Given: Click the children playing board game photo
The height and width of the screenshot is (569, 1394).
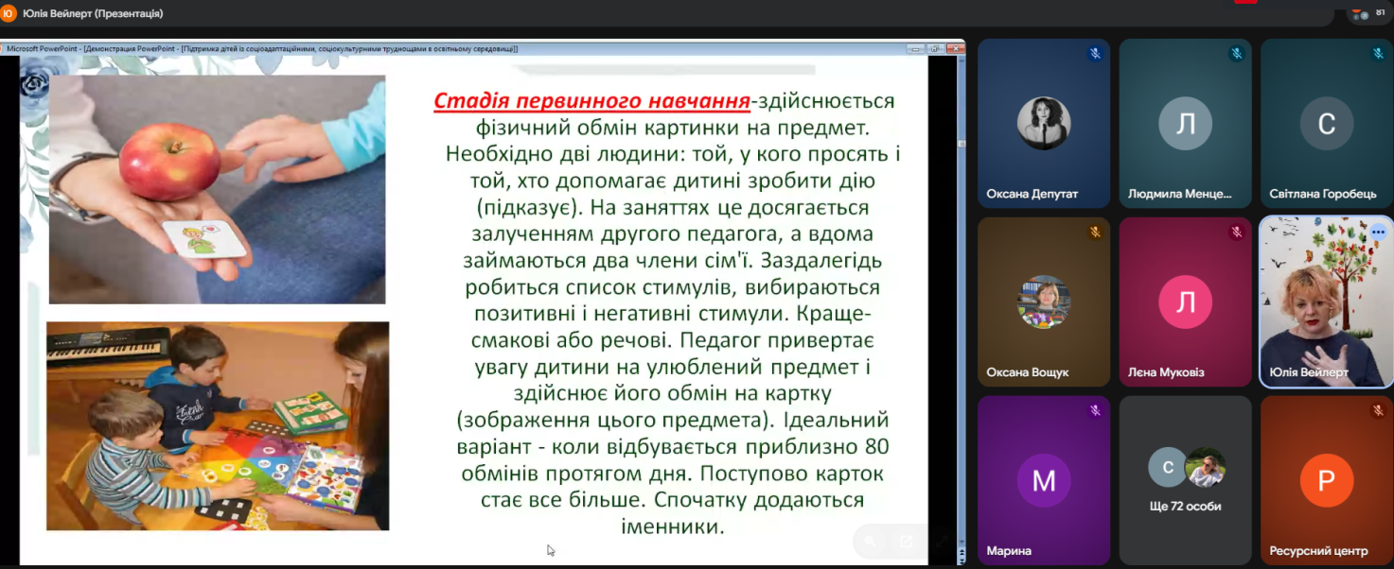Looking at the screenshot, I should tap(217, 425).
